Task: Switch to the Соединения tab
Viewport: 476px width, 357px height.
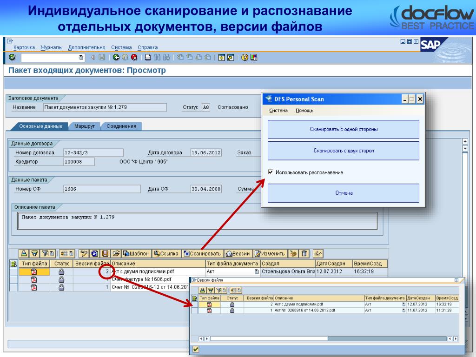Action: coord(121,126)
